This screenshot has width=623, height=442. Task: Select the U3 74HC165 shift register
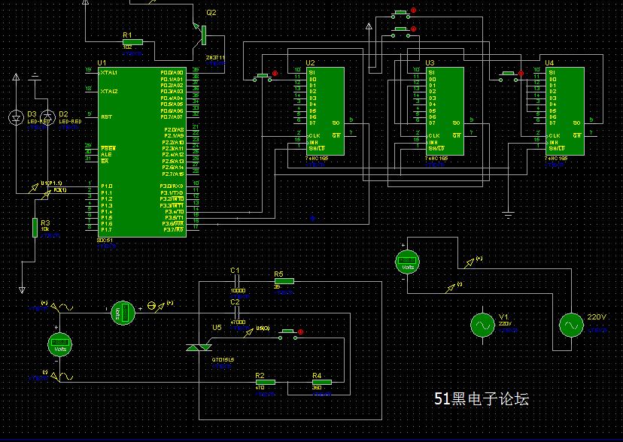tap(445, 111)
